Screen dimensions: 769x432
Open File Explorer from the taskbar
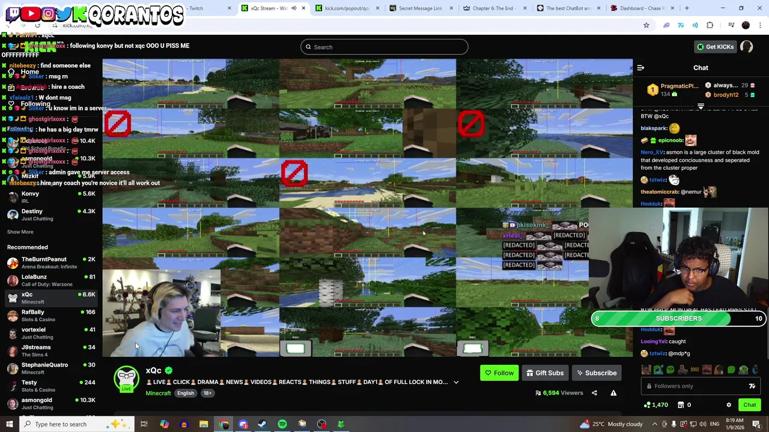[204, 424]
